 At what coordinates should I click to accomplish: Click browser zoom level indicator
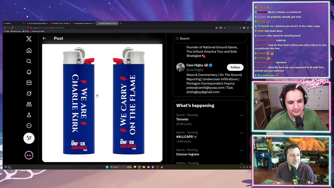[220, 28]
